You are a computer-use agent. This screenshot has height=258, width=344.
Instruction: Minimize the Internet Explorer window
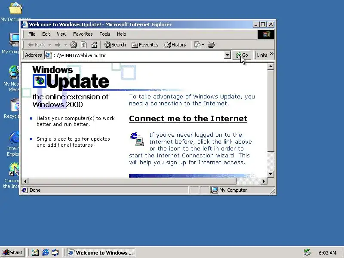tap(255, 25)
